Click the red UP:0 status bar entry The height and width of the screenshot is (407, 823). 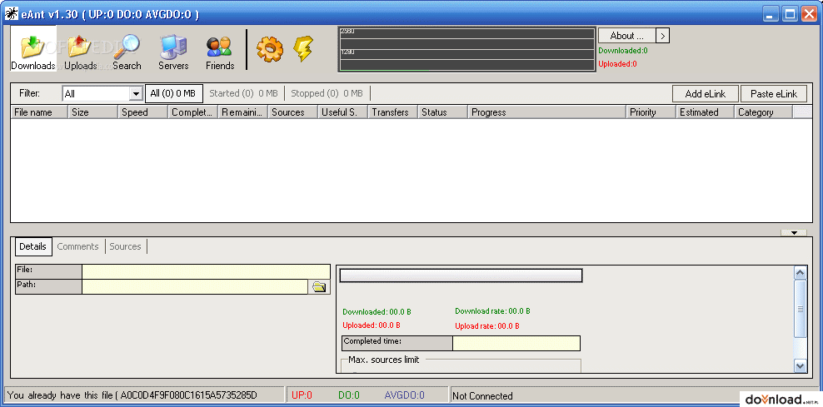pyautogui.click(x=302, y=395)
